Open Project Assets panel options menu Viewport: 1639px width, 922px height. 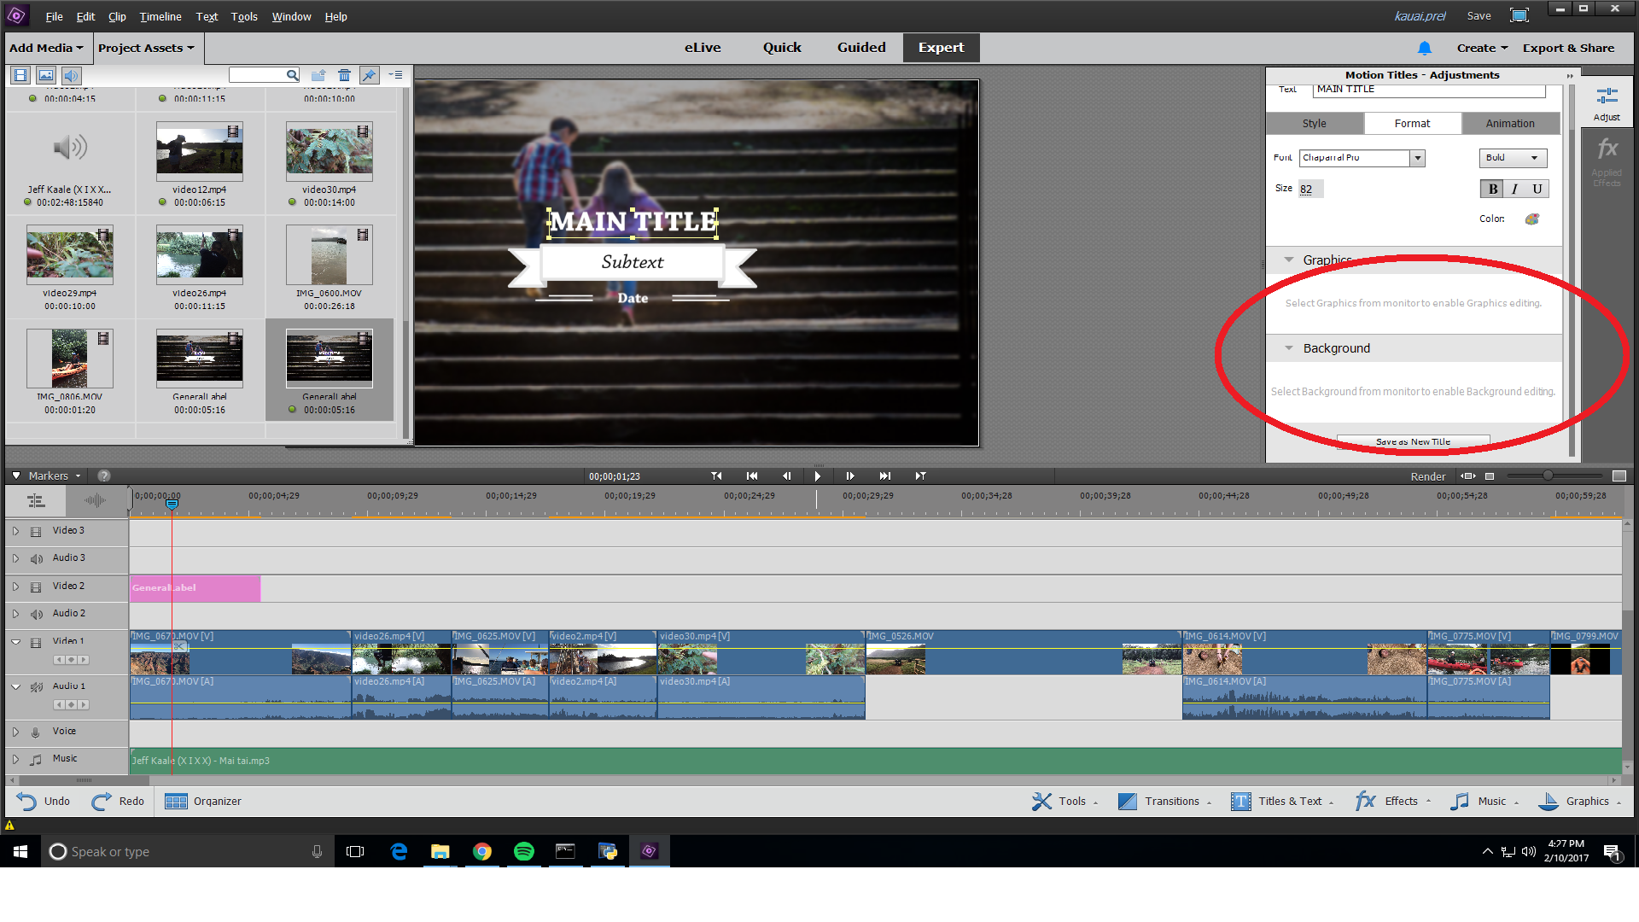pyautogui.click(x=395, y=75)
